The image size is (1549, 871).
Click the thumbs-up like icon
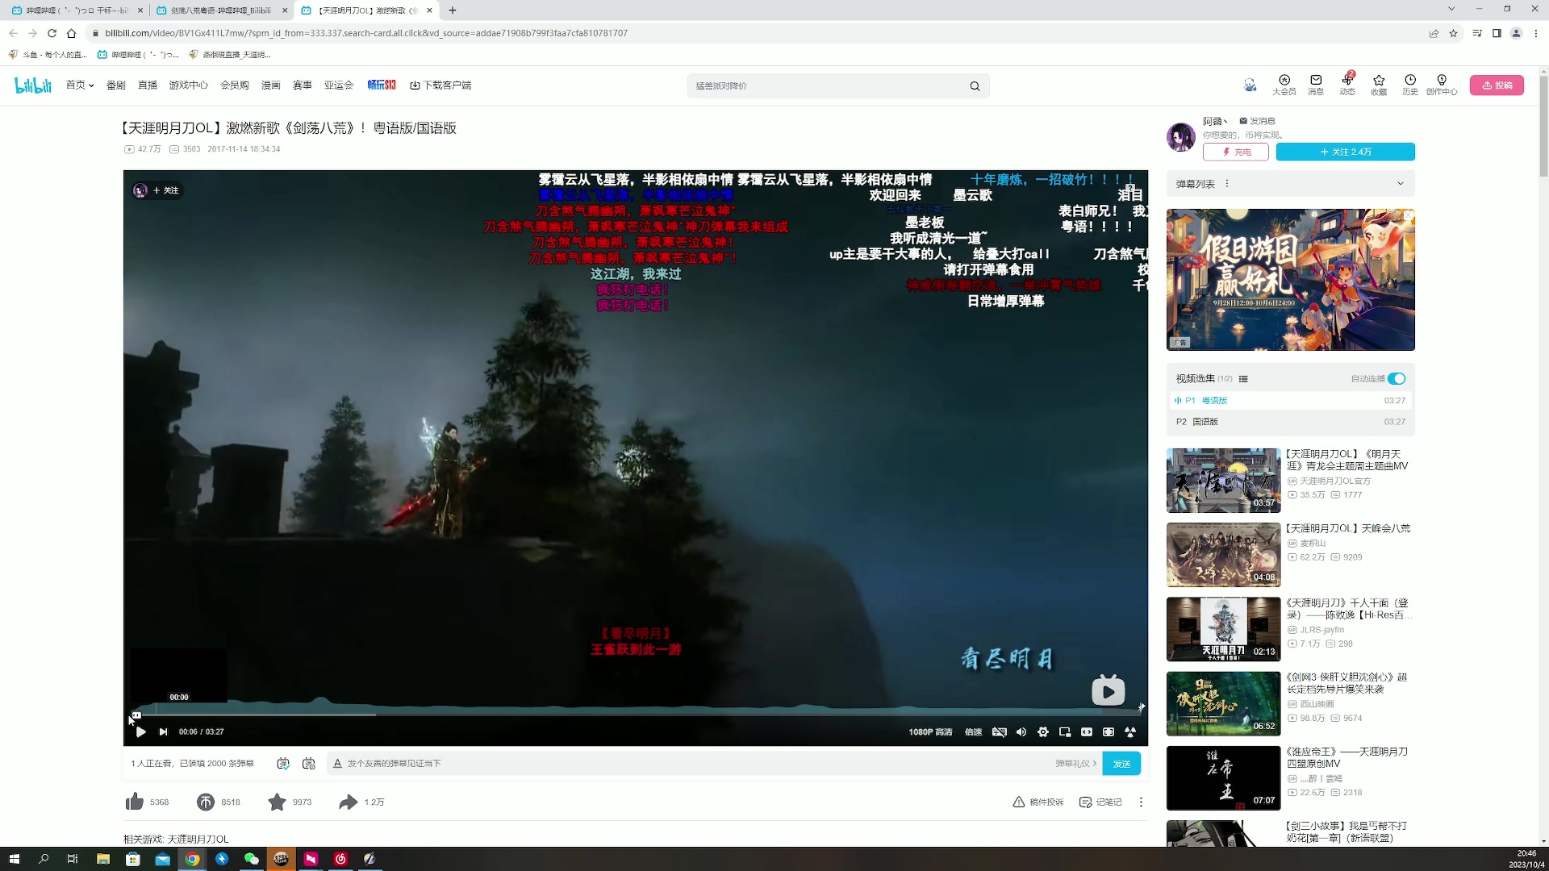tap(134, 802)
